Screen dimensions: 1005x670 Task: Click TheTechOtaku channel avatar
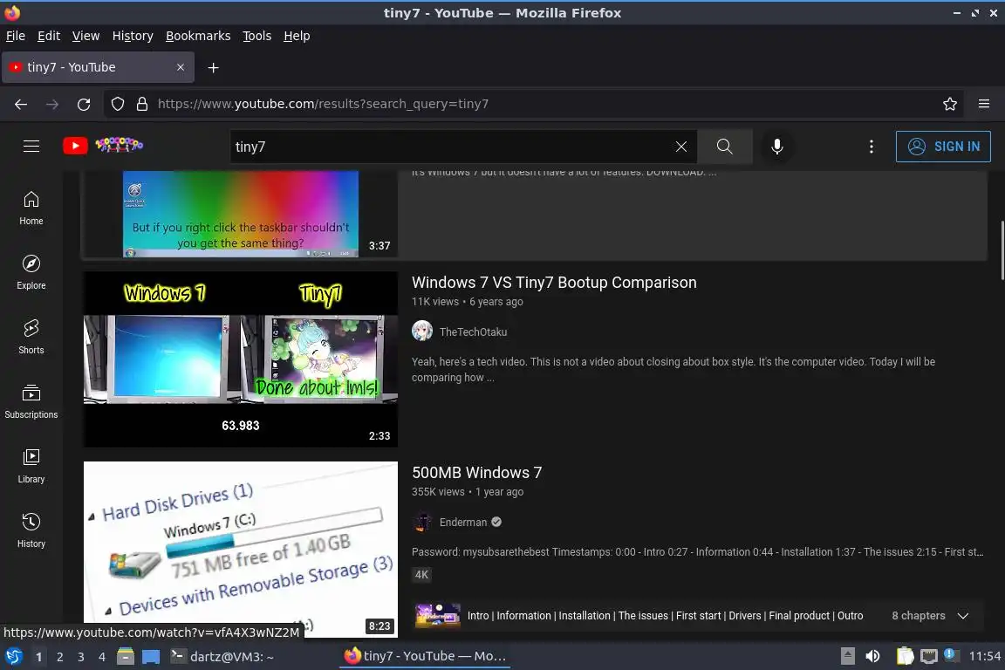coord(421,331)
